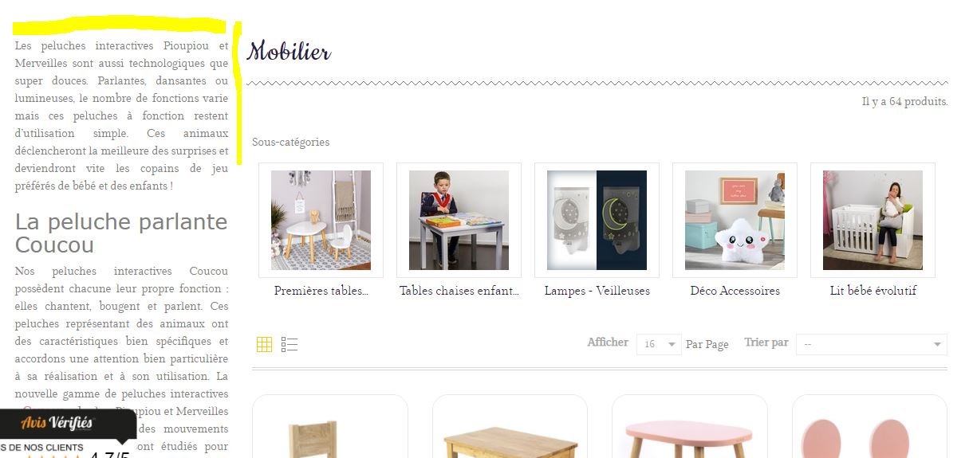
Task: Open the Déco Accessoires subcategory link
Action: pos(735,291)
